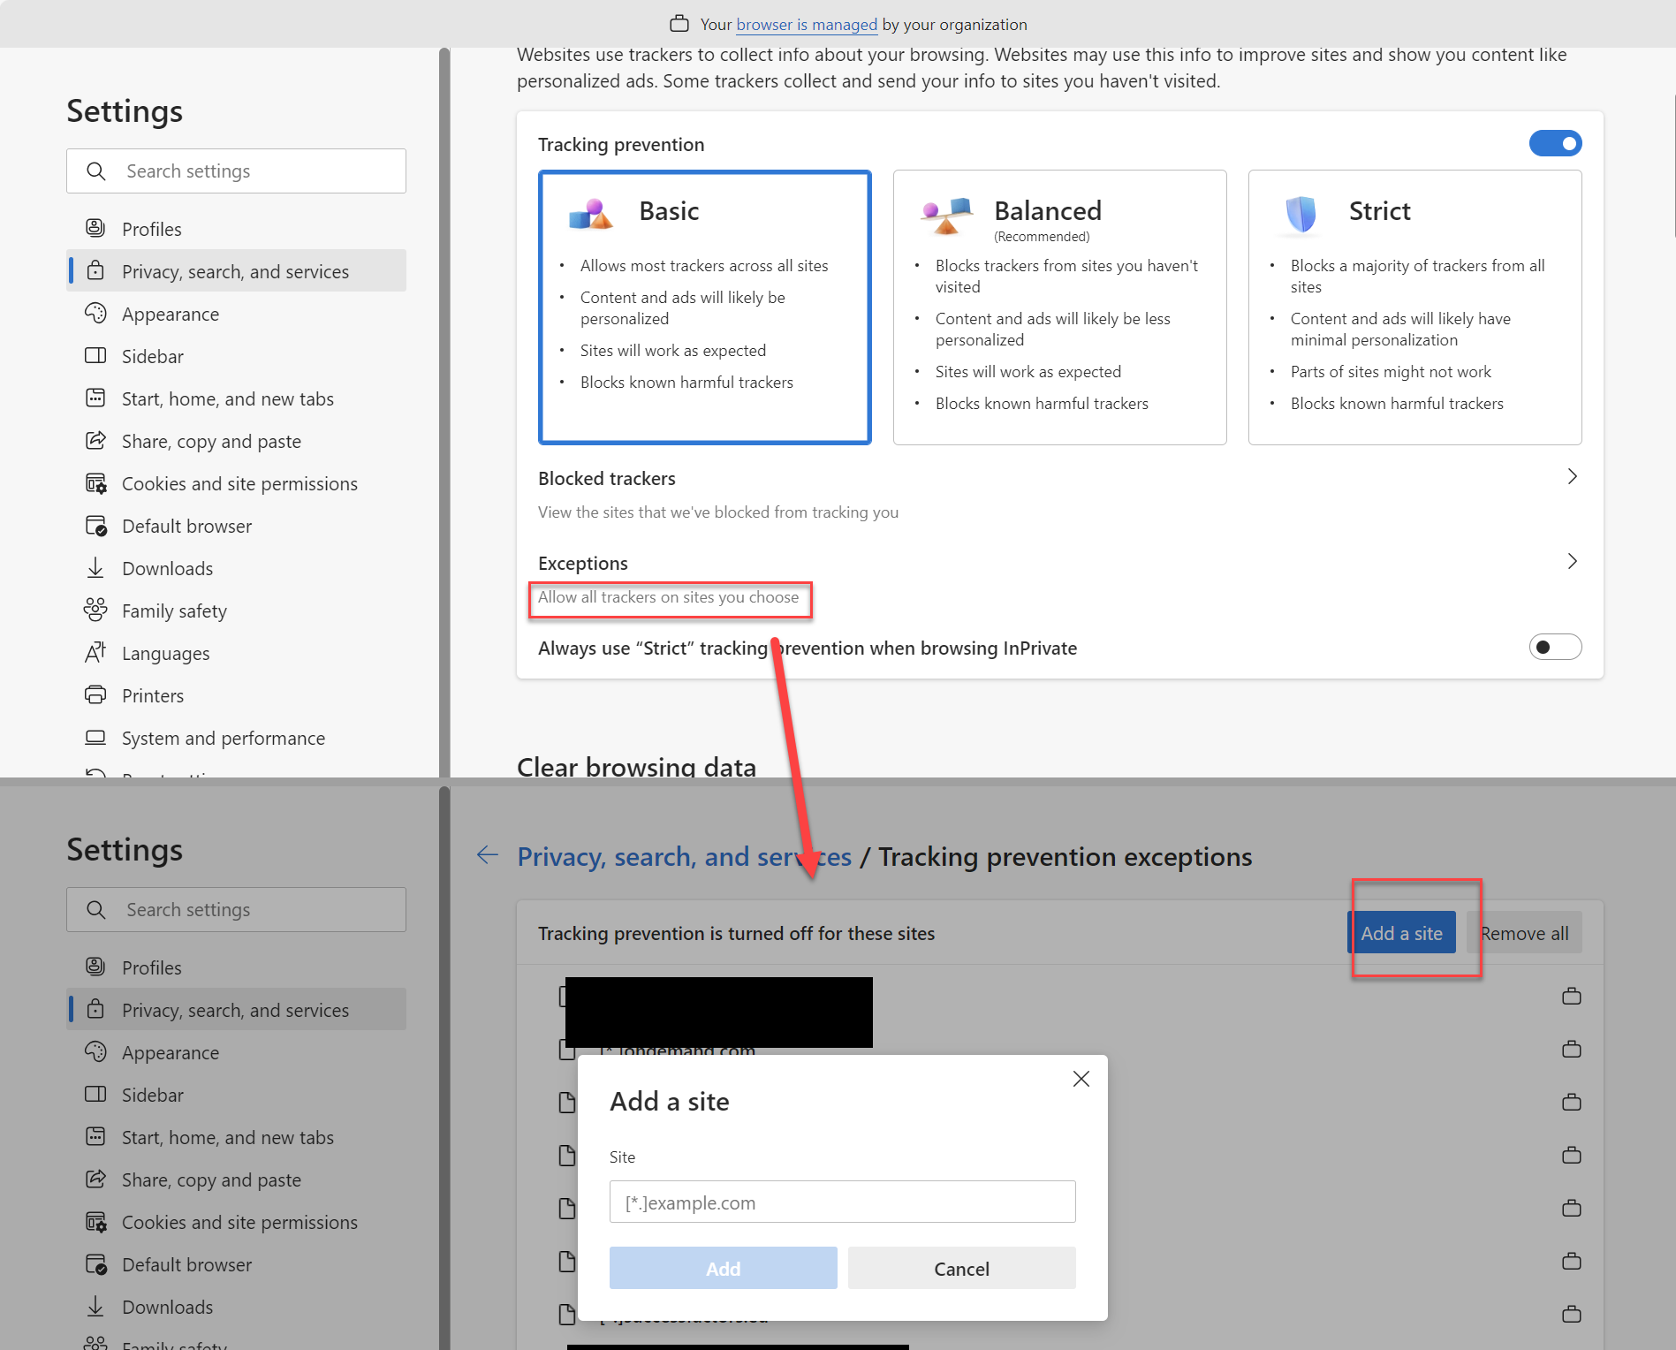The width and height of the screenshot is (1676, 1350).
Task: Open Sidebar item in lower settings list
Action: click(x=237, y=1095)
